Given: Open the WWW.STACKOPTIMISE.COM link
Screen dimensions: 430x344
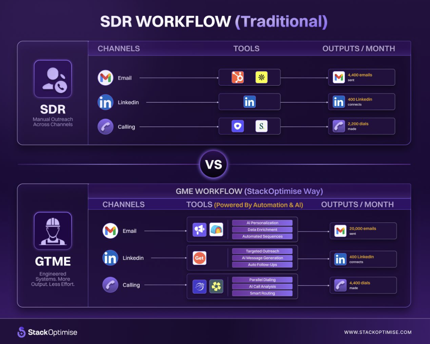Looking at the screenshot, I should (378, 332).
